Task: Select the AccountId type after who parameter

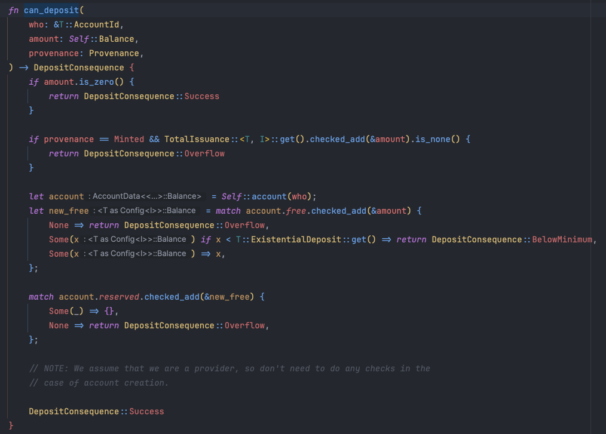Action: click(99, 24)
